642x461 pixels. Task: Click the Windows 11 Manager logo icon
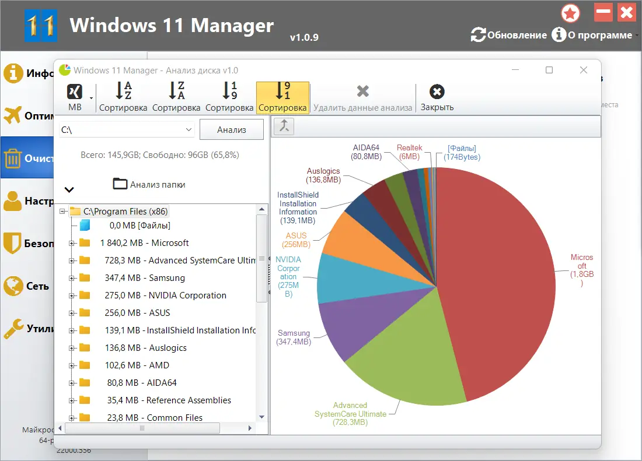(x=40, y=26)
